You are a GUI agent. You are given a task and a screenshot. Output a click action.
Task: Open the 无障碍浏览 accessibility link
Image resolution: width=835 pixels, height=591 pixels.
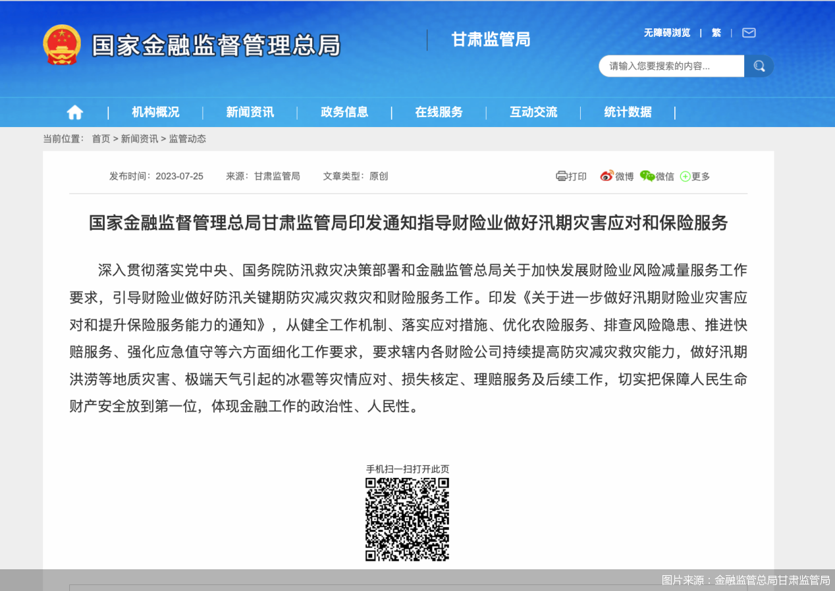click(x=667, y=32)
